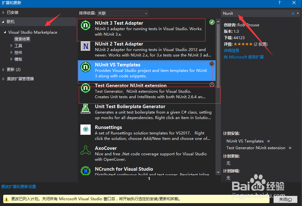Click the NCrunch for Visual Studio icon
The height and width of the screenshot is (206, 302).
[86, 171]
